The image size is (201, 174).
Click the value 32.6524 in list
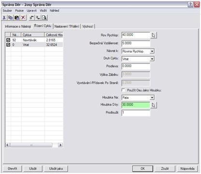click(x=52, y=45)
